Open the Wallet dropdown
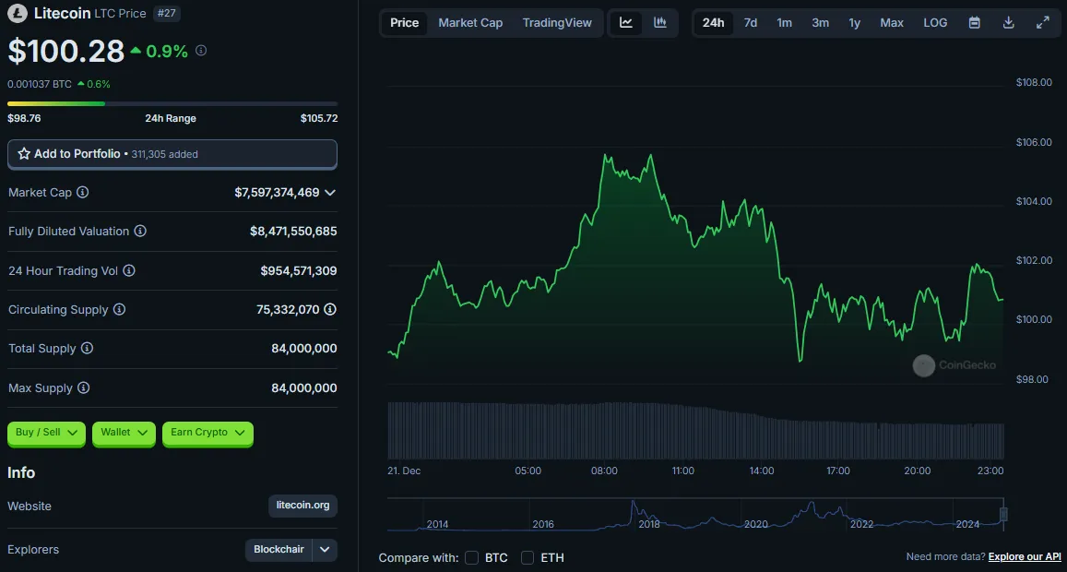 [x=124, y=433]
